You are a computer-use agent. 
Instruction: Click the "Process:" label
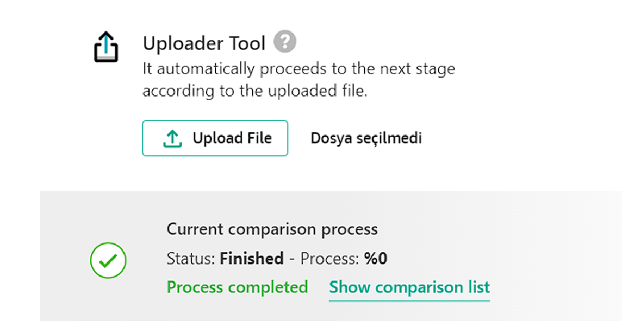pos(330,259)
